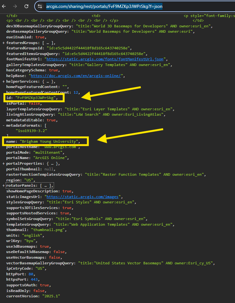Click the useDefault3dBasemap false value
235x303 pixels.
coord(59,252)
